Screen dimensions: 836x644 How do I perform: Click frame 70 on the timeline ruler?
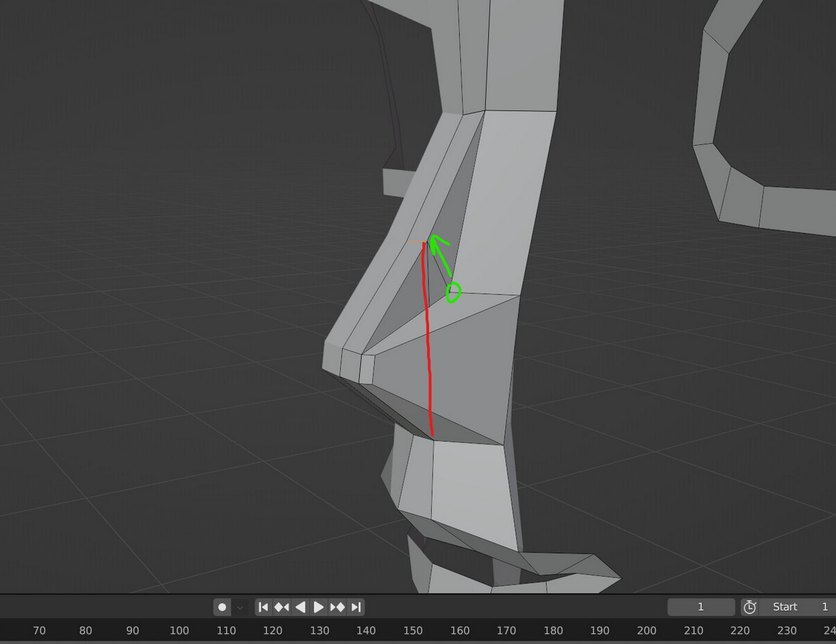pos(40,631)
